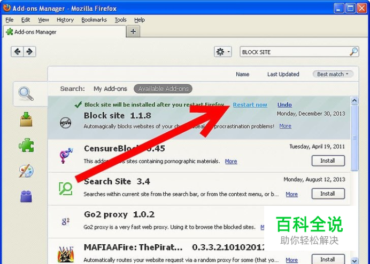This screenshot has height=264, width=370.
Task: Click the magnifier icon in search box
Action: click(x=353, y=52)
